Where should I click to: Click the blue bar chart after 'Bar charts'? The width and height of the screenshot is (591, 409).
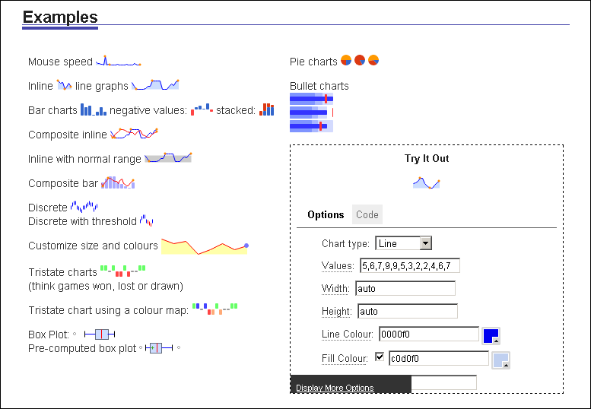point(94,109)
